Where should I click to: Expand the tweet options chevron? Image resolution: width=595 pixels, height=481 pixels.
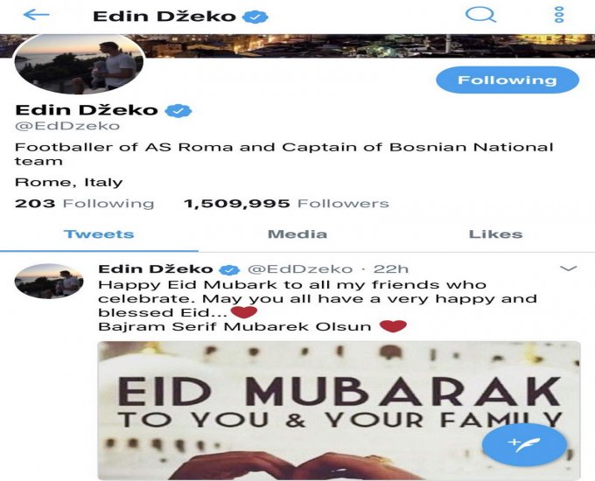pyautogui.click(x=569, y=268)
